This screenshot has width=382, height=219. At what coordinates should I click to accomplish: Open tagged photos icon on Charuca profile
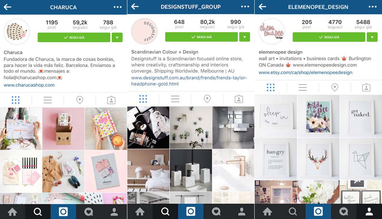[x=111, y=100]
